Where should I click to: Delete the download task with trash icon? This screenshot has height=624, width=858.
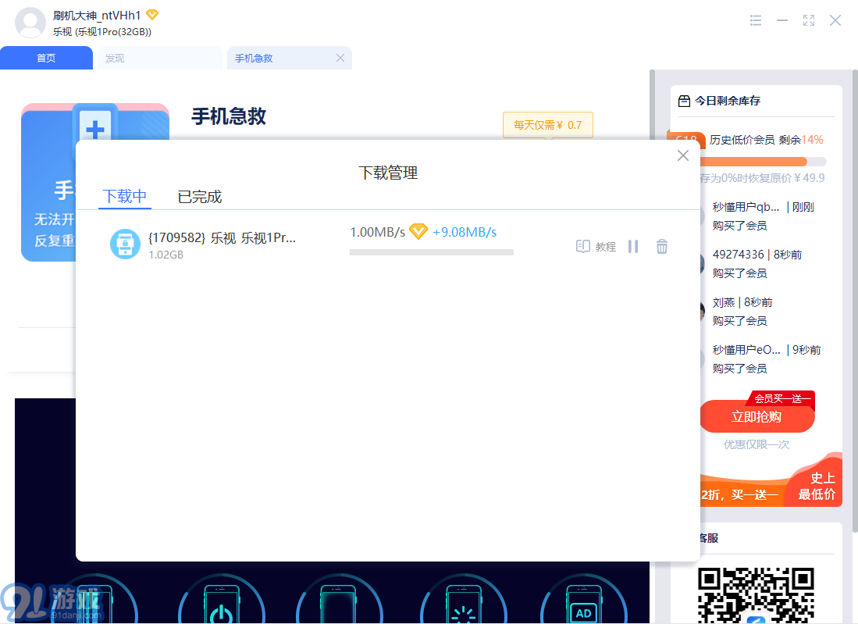pos(662,246)
